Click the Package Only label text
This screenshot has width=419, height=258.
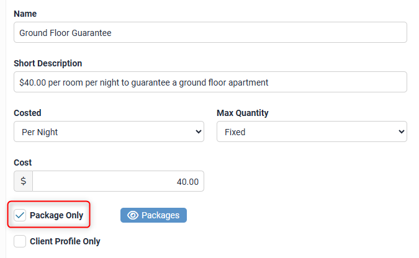56,215
